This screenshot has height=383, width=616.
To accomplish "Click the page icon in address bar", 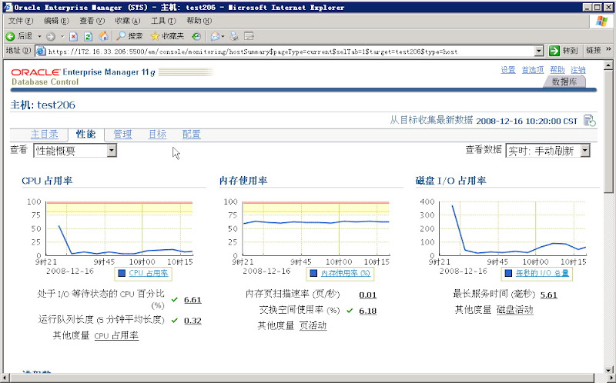I will pyautogui.click(x=41, y=51).
